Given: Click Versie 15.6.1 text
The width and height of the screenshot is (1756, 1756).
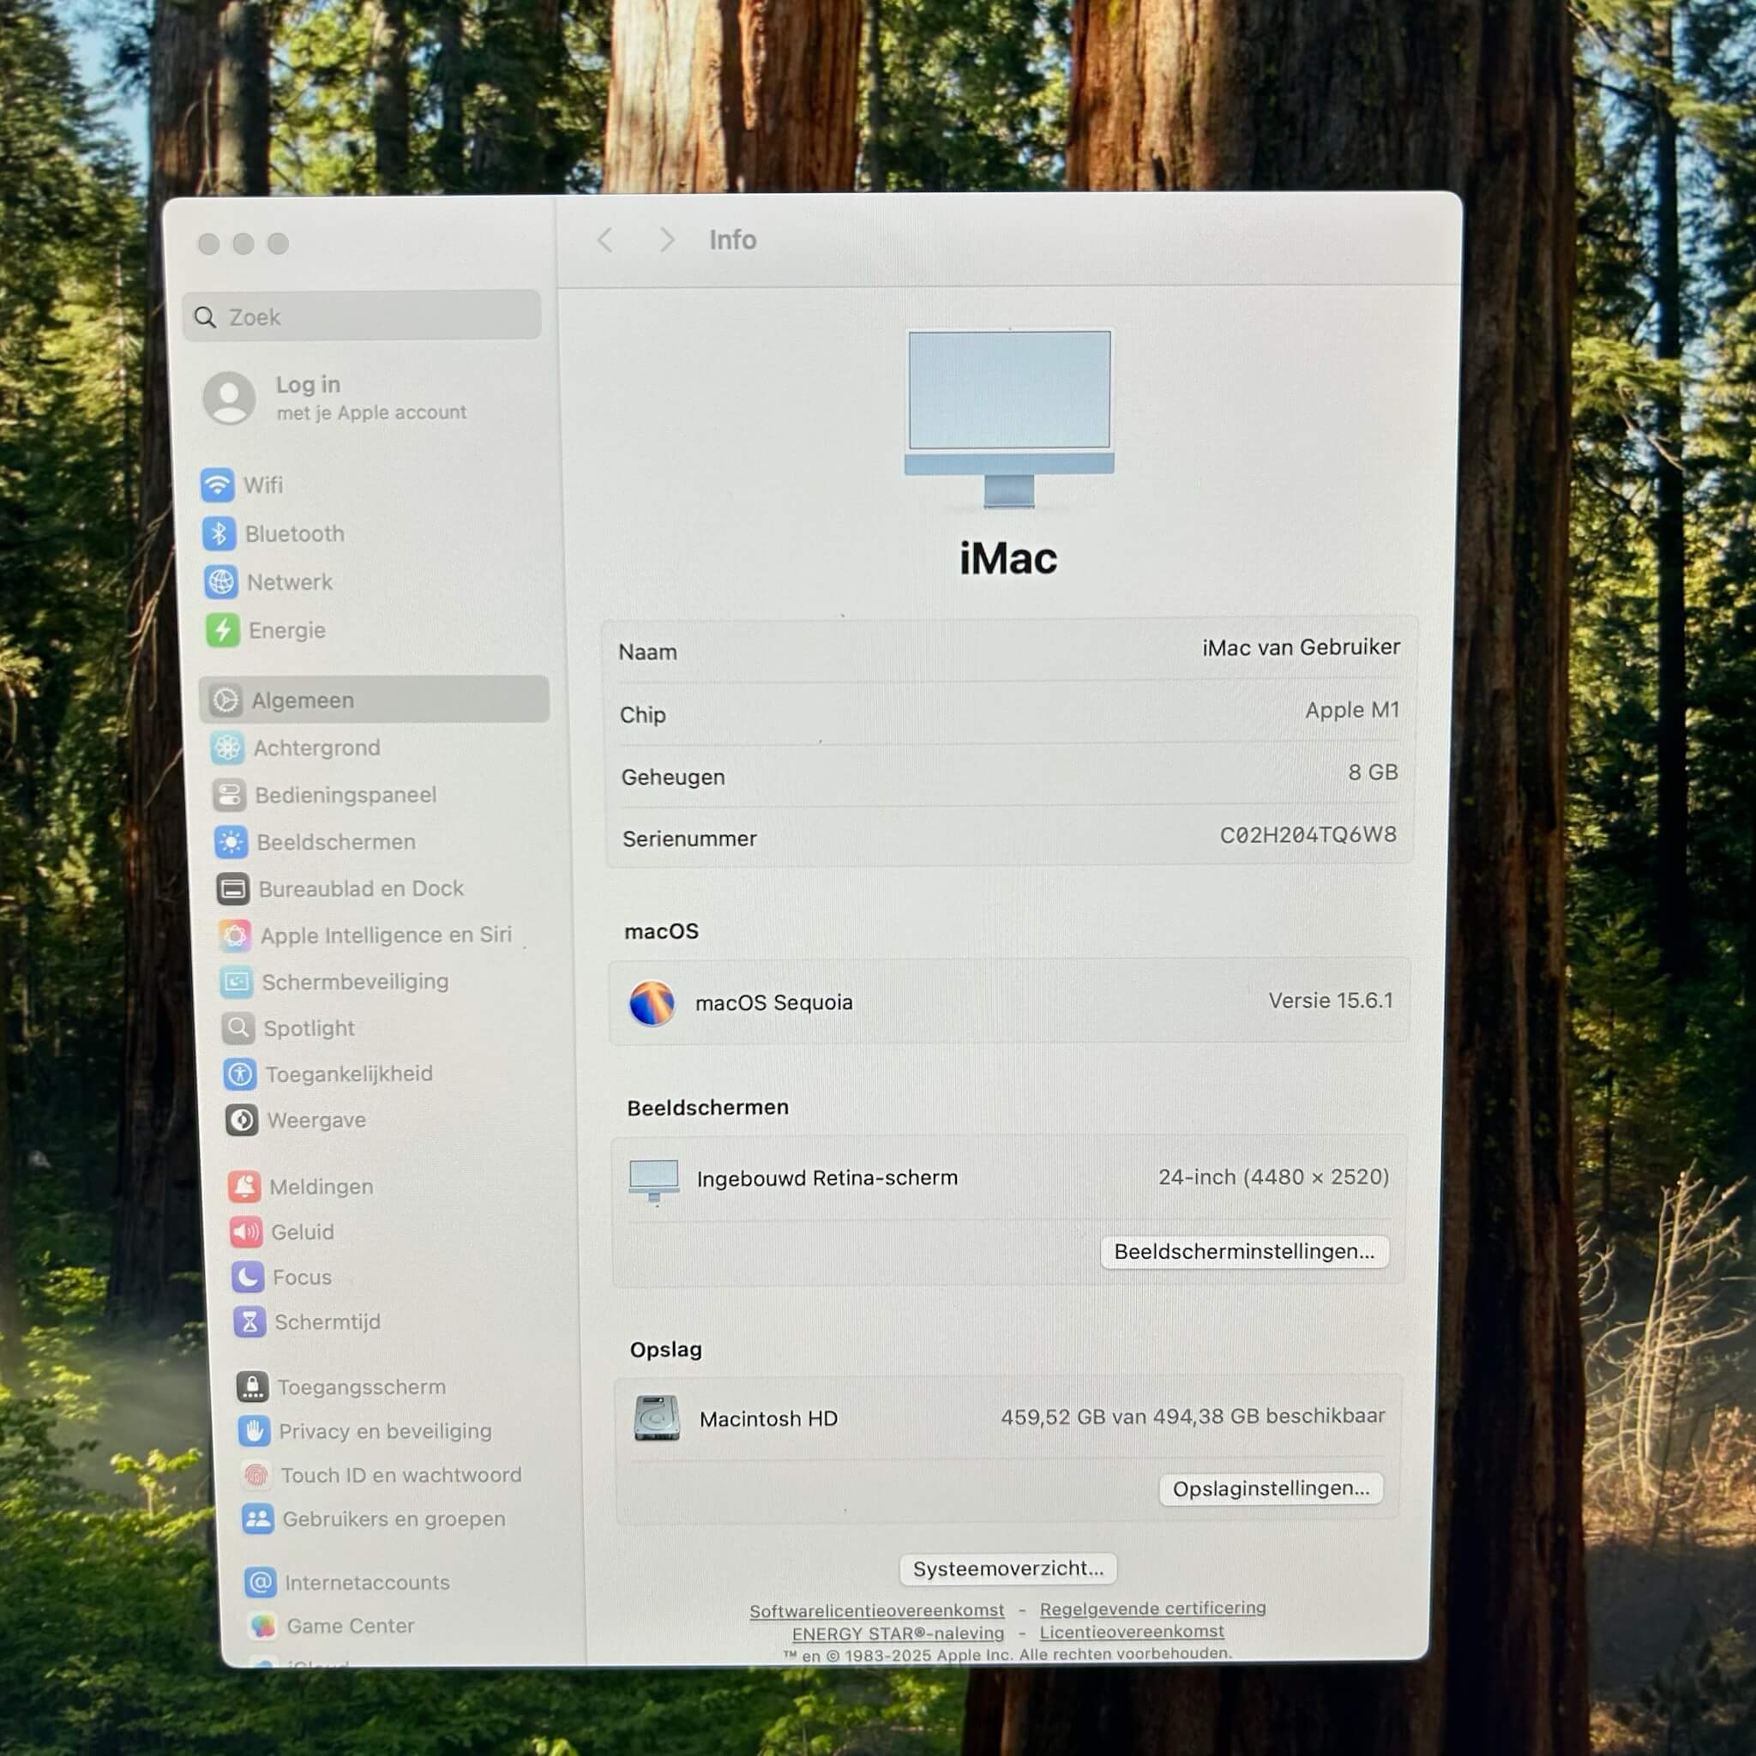Looking at the screenshot, I should coord(1331,1001).
